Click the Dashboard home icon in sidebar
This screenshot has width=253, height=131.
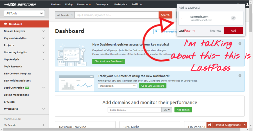(x=6, y=24)
